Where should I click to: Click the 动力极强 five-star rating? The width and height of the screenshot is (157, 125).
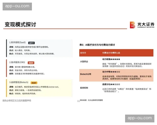point(111,59)
